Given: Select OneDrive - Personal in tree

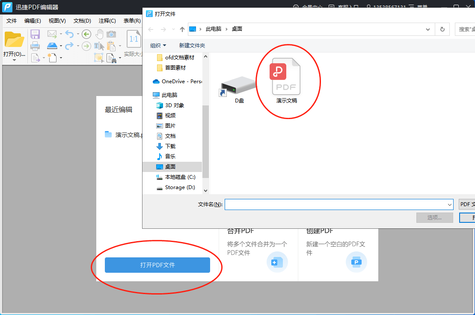Looking at the screenshot, I should (x=178, y=81).
